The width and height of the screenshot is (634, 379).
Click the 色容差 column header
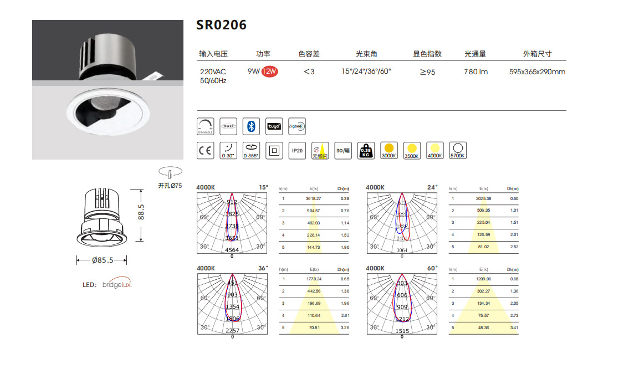pyautogui.click(x=309, y=54)
